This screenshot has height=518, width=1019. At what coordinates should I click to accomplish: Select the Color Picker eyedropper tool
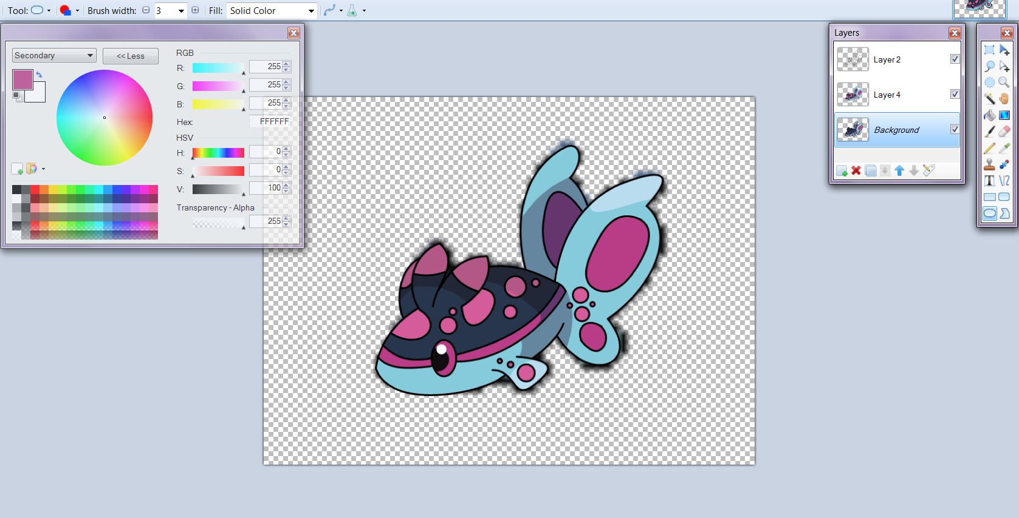(1004, 148)
